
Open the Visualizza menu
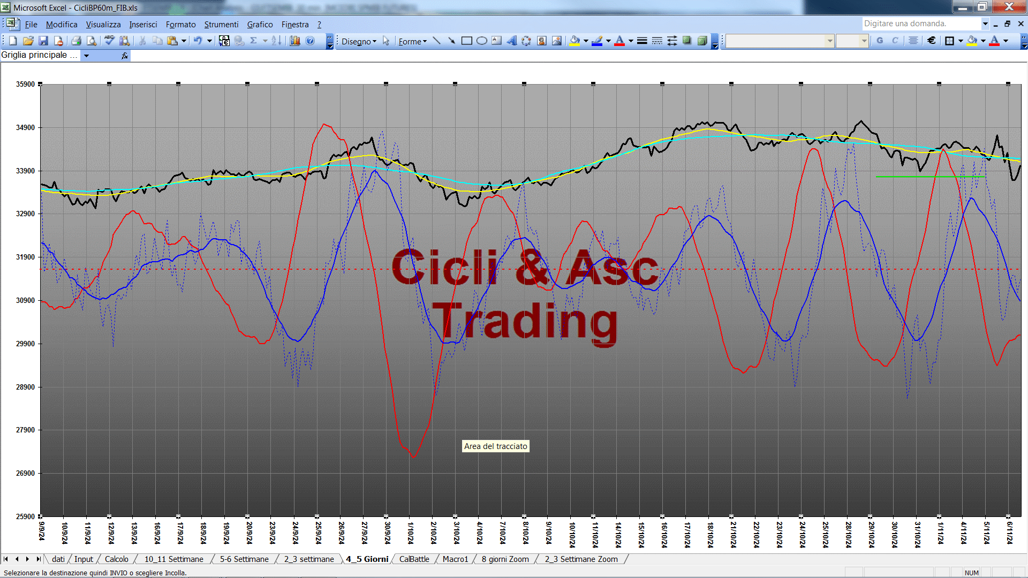(x=103, y=25)
